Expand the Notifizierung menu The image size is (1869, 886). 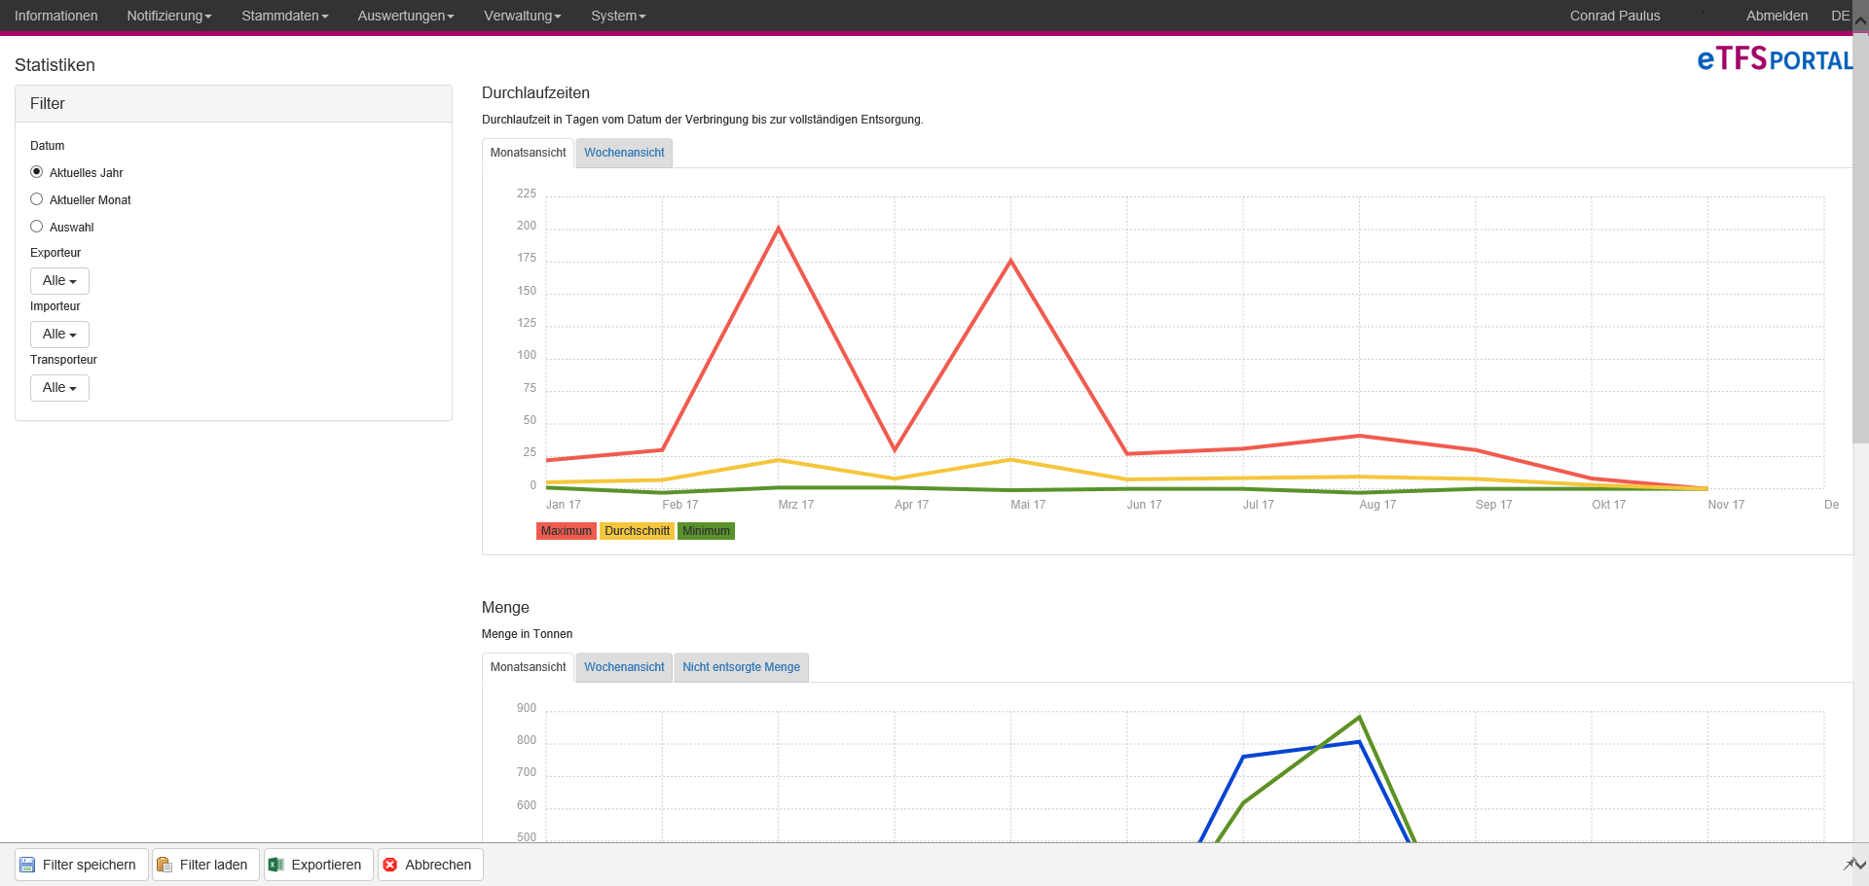pyautogui.click(x=169, y=16)
